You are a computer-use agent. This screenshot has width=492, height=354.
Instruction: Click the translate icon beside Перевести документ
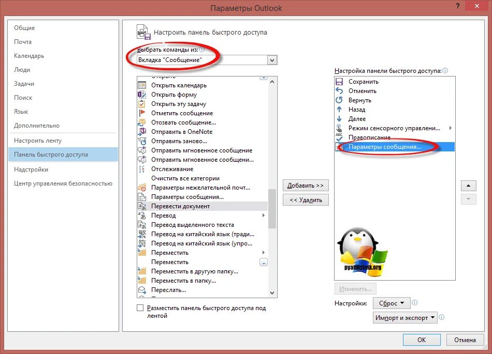(142, 206)
